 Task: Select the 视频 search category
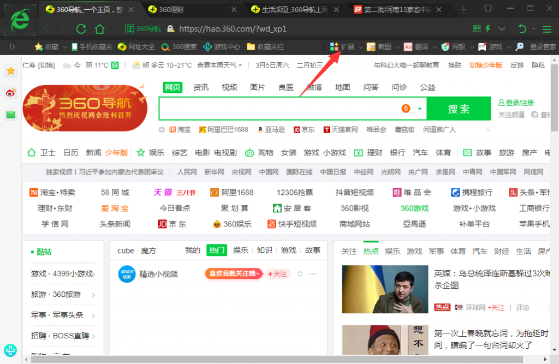229,87
